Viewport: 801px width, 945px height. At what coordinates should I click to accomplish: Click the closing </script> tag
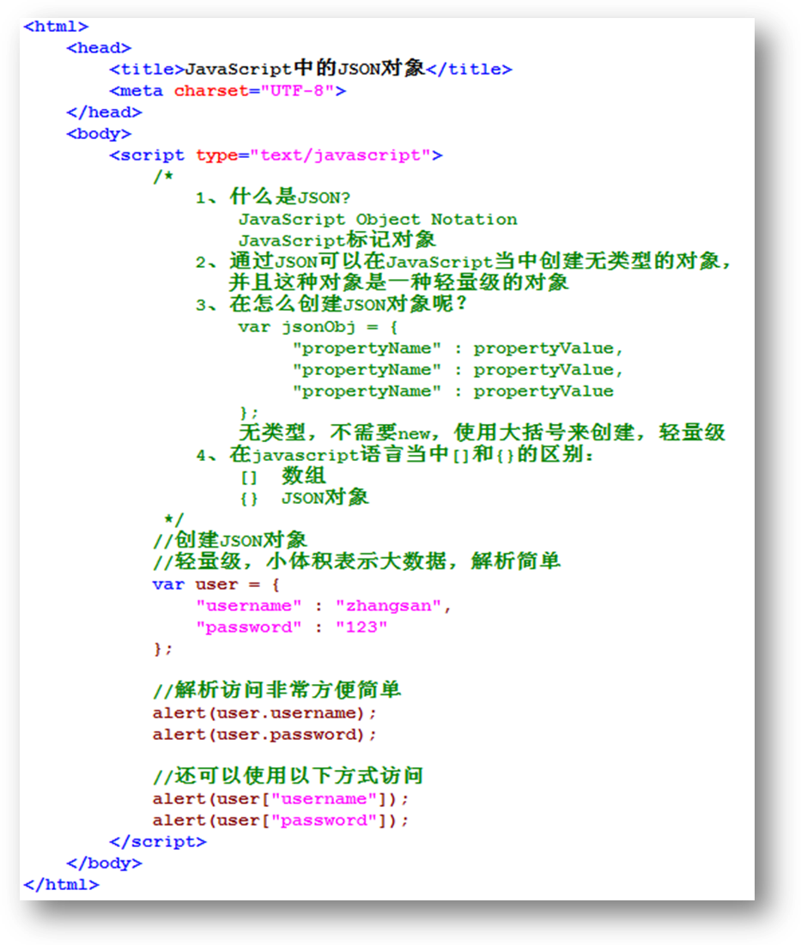pyautogui.click(x=158, y=842)
